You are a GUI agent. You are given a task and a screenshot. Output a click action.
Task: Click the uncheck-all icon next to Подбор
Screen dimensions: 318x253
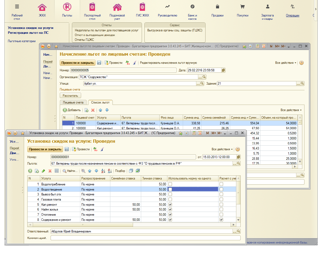[131, 171]
